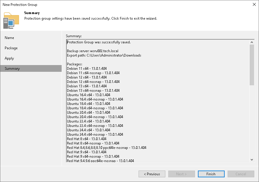Click the 'Summary:' label above the text box

pyautogui.click(x=74, y=36)
